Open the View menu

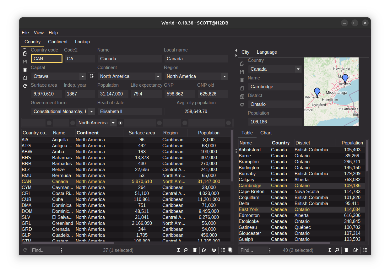click(39, 33)
